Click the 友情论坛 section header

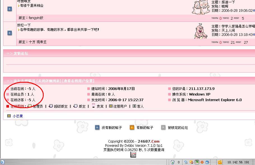21,54
